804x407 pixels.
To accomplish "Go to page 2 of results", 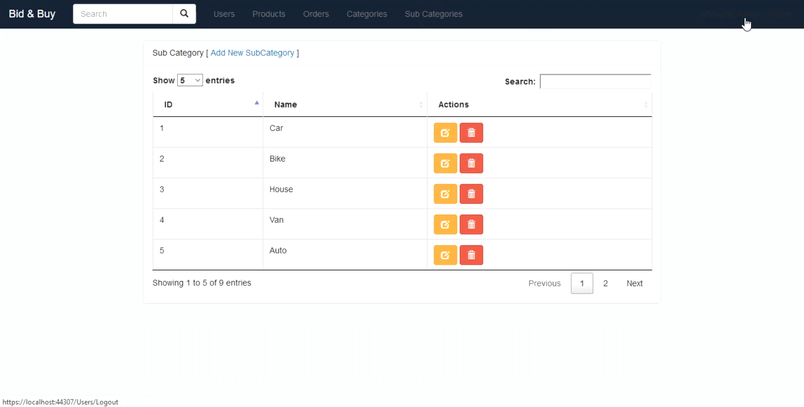I will [x=605, y=284].
